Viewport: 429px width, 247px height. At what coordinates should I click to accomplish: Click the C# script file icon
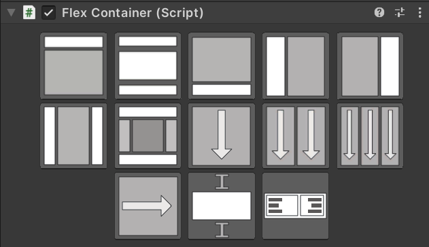(x=29, y=13)
